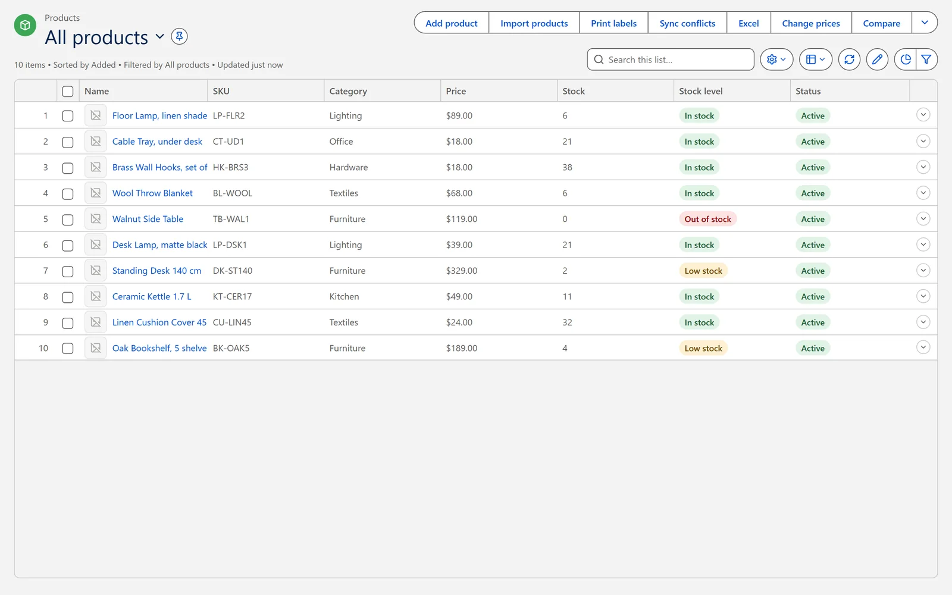Open row actions for Floor Lamp

point(923,115)
